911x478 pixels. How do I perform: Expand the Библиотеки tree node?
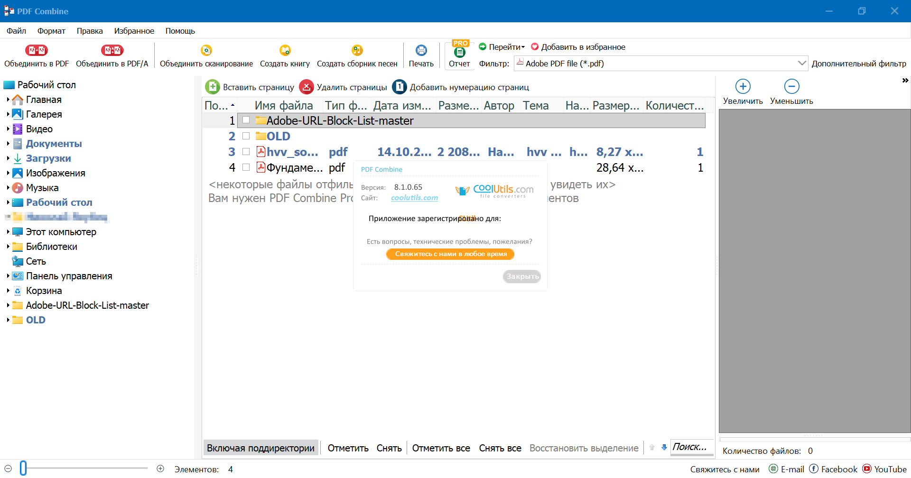tap(8, 247)
